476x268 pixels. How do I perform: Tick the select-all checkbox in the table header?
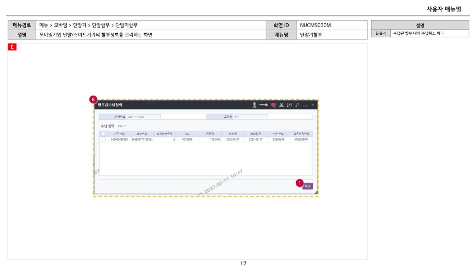click(x=103, y=134)
